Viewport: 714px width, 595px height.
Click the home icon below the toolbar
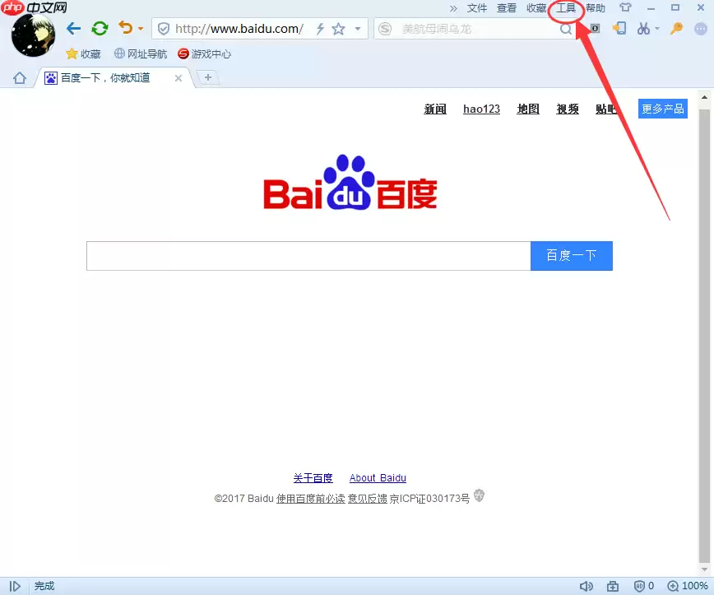point(18,76)
